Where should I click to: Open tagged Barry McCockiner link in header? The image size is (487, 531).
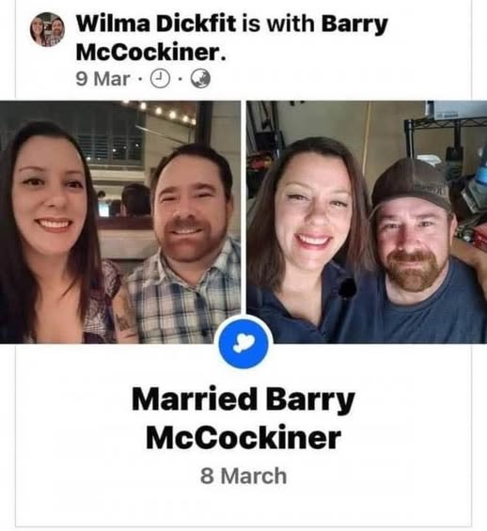pyautogui.click(x=232, y=38)
